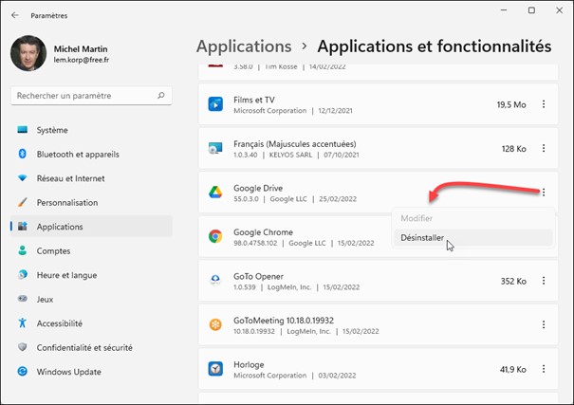Select Windows Update in sidebar

point(69,372)
